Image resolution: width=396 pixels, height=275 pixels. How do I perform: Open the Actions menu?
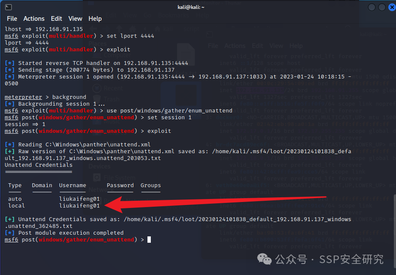(x=34, y=19)
